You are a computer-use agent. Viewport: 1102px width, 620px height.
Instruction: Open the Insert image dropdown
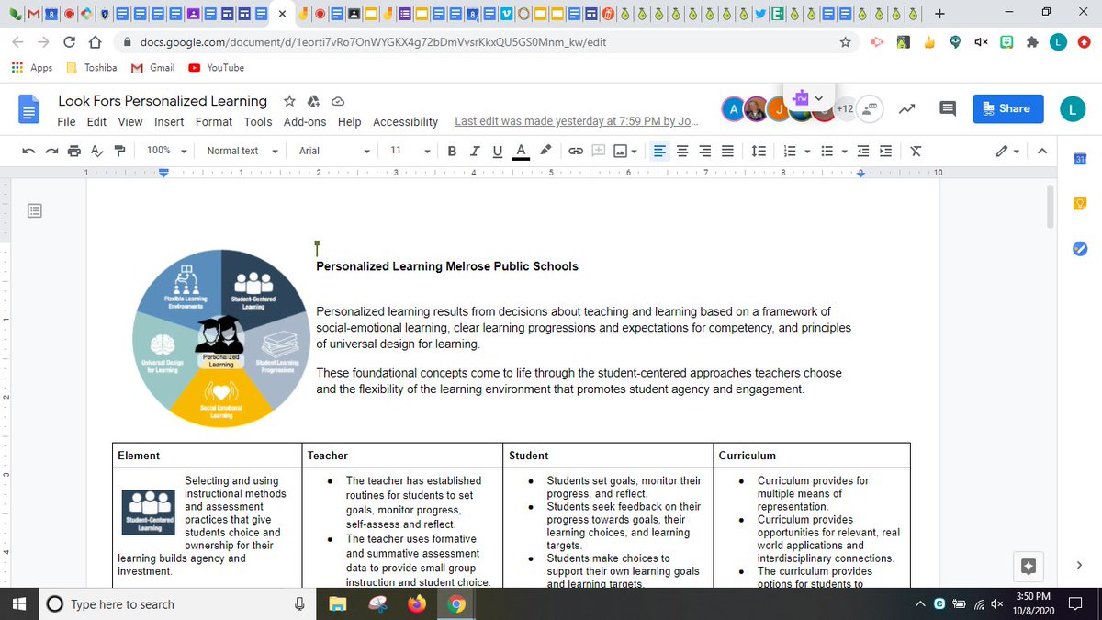pyautogui.click(x=625, y=151)
